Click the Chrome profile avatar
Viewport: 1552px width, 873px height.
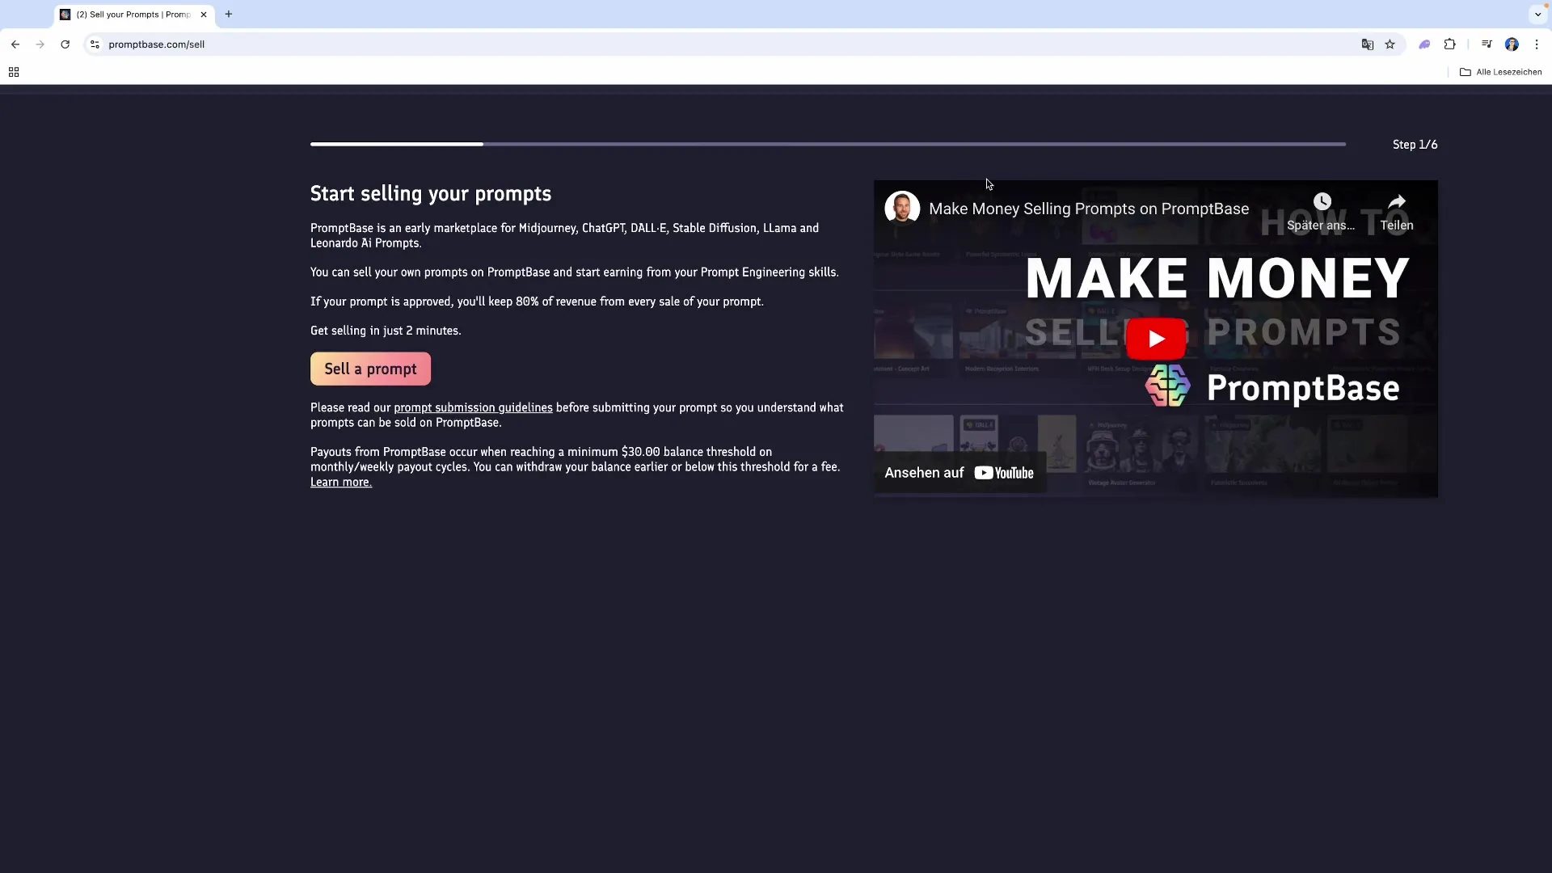tap(1512, 44)
